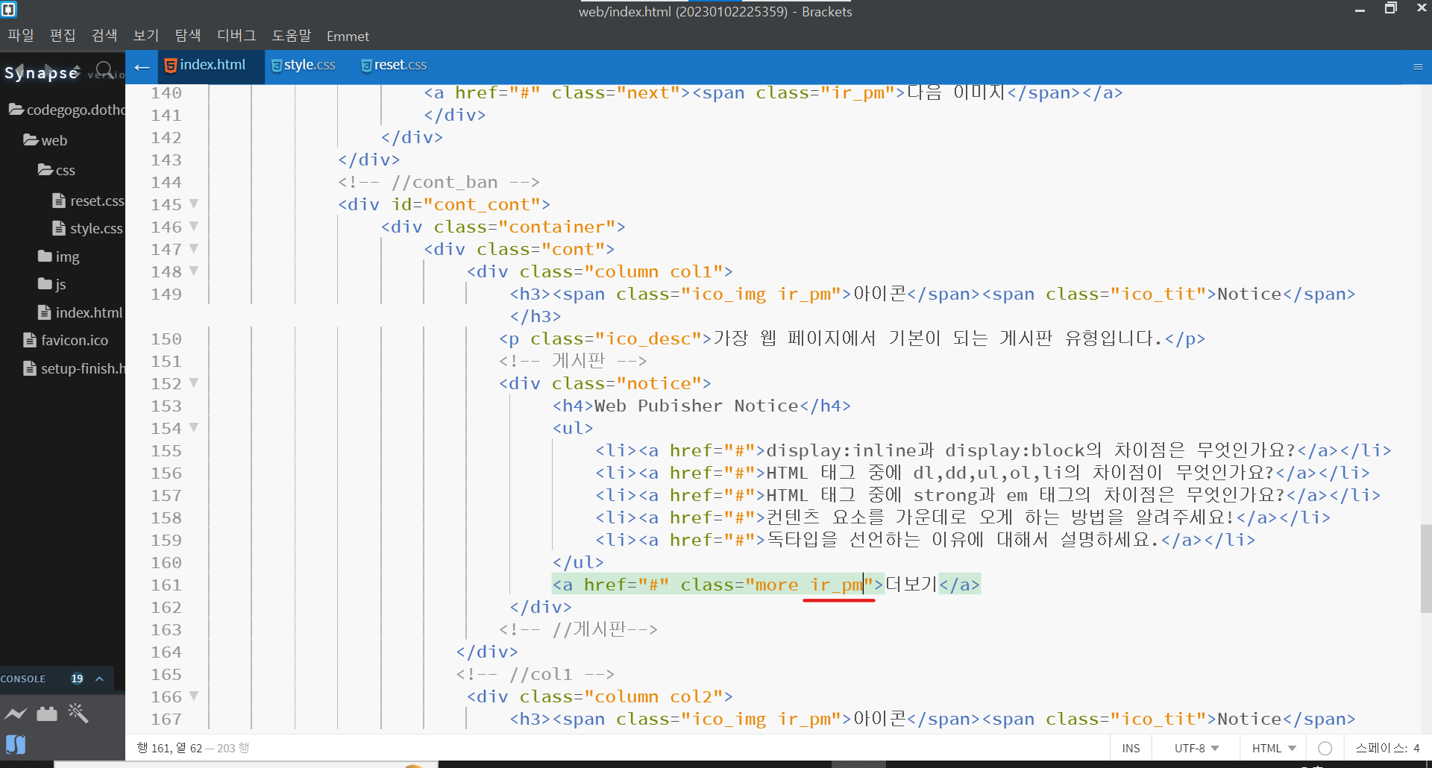Click the web folder icon in the tree

click(31, 139)
